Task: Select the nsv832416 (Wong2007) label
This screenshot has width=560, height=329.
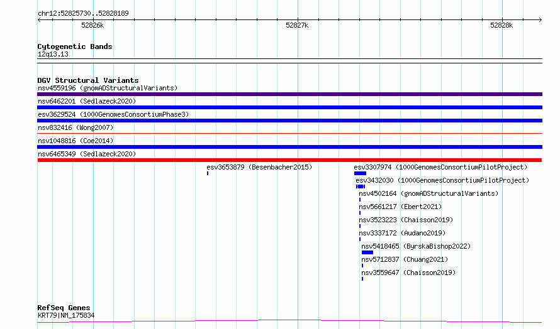Action: tap(76, 127)
